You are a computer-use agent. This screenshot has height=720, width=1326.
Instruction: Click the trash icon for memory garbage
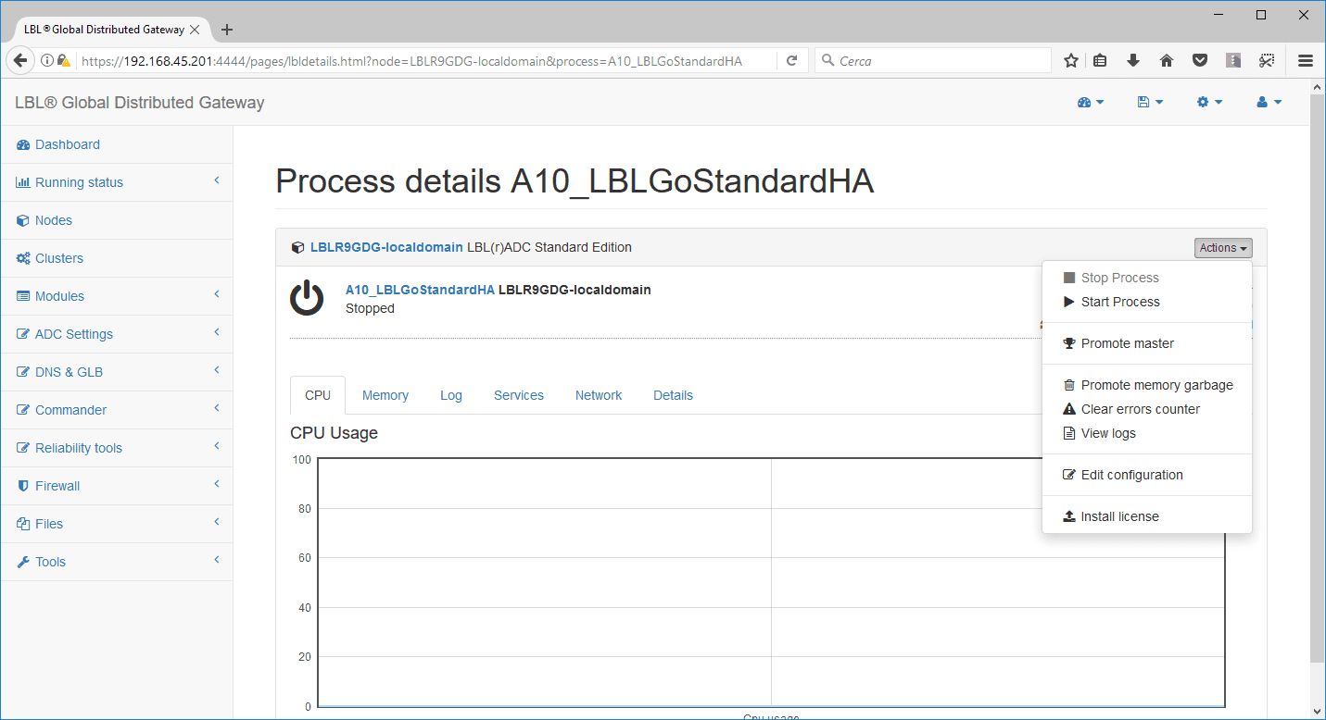tap(1069, 385)
